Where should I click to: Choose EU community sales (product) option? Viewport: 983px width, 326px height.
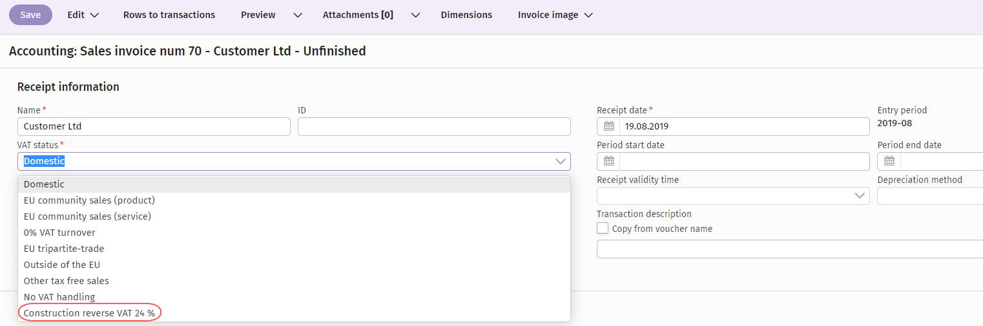click(89, 200)
